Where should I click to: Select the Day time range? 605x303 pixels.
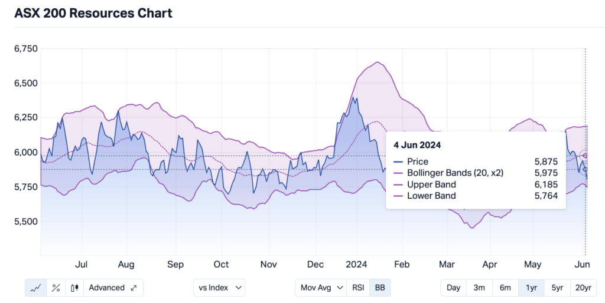click(453, 288)
